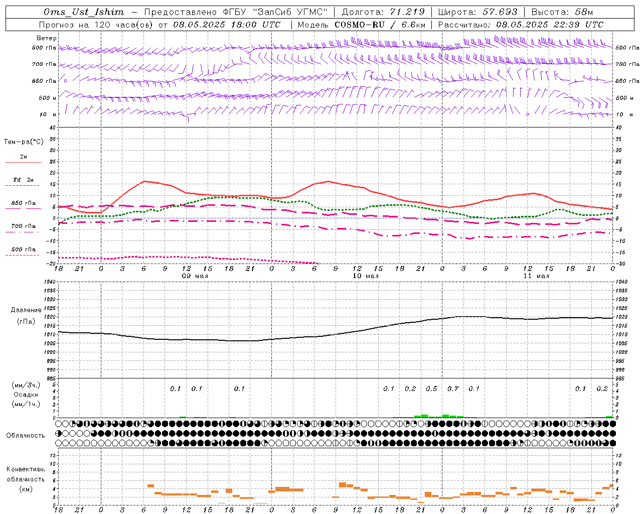The height and width of the screenshot is (514, 642).
Task: Click the Тем-ра(°C) panel label
Action: pyautogui.click(x=24, y=142)
